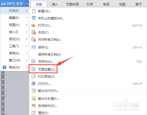Open the WPS 文字 dropdown arrow
This screenshot has width=147, height=115.
coord(27,4)
